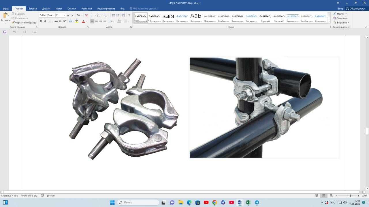
Task: Select the Format Painter brush icon
Action: 13,22
